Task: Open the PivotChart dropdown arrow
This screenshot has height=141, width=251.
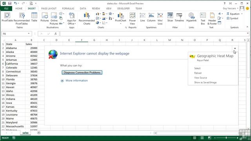Action: point(120,23)
